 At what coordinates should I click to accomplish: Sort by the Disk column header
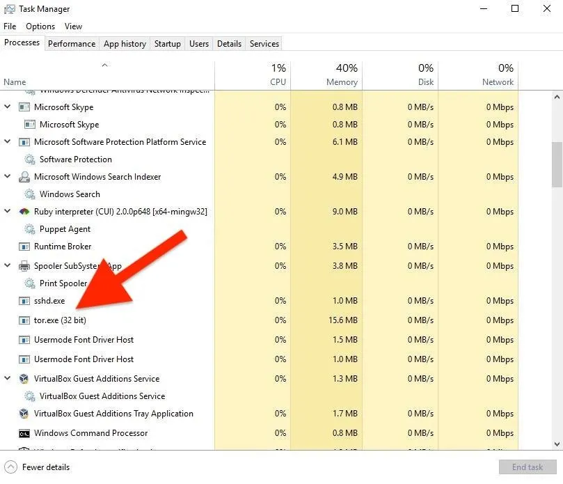pos(400,75)
